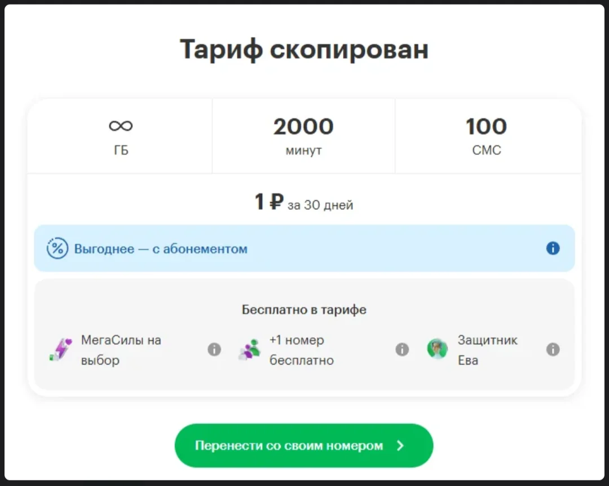Click the people icon beside +1 номер
609x486 pixels.
point(249,349)
